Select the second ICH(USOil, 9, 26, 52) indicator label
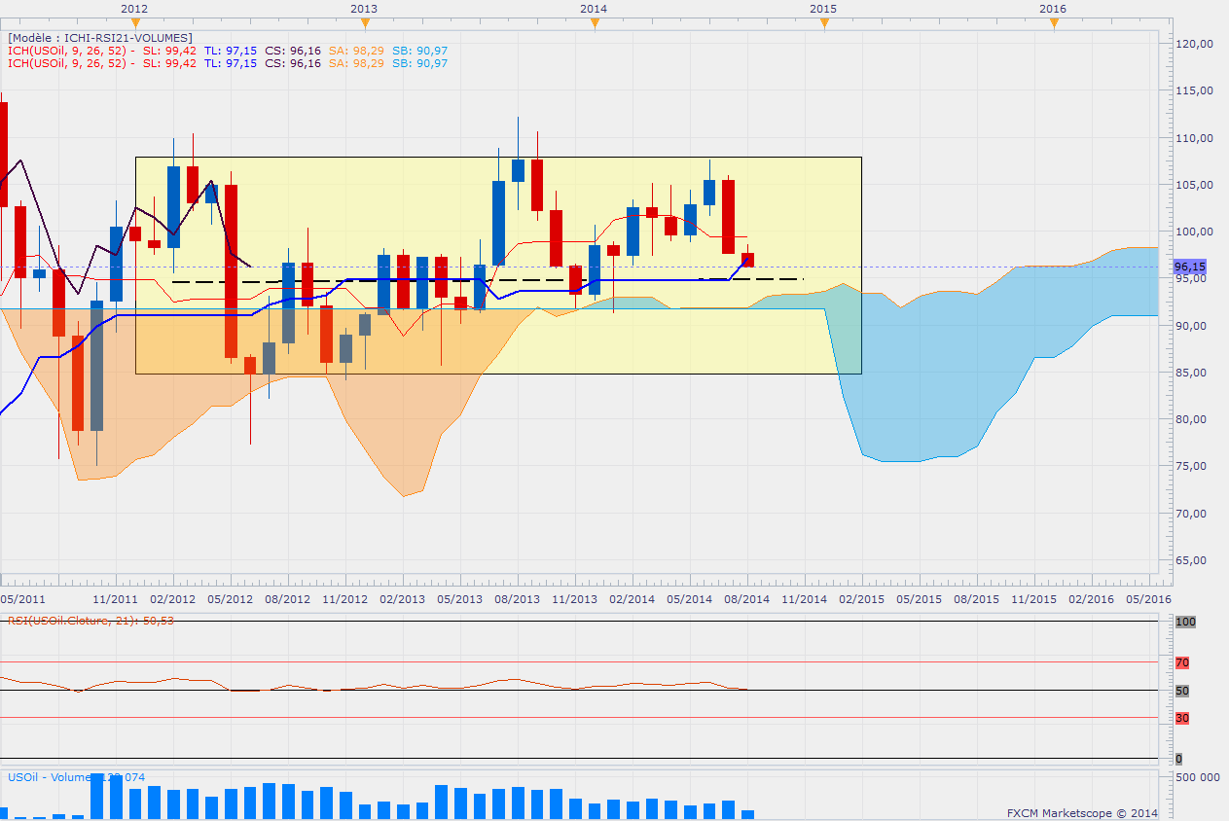 coord(68,63)
